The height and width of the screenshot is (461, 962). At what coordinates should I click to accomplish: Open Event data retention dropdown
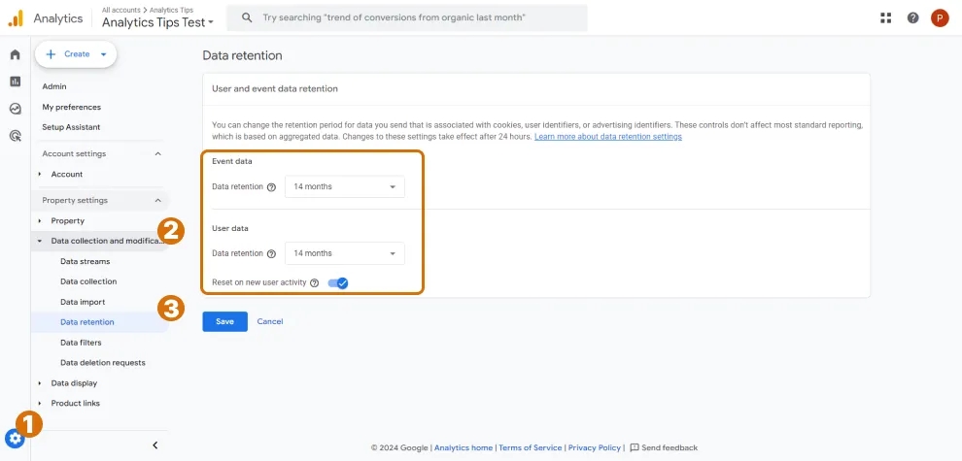pyautogui.click(x=345, y=186)
